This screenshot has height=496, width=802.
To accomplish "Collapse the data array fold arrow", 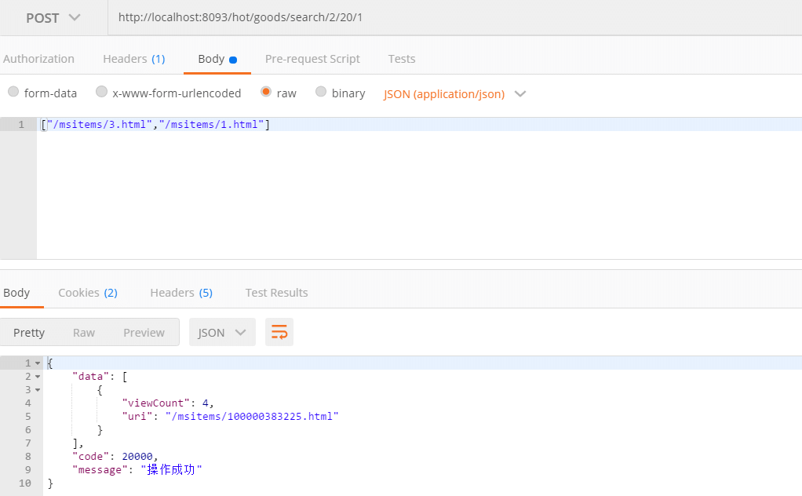I will [x=38, y=377].
